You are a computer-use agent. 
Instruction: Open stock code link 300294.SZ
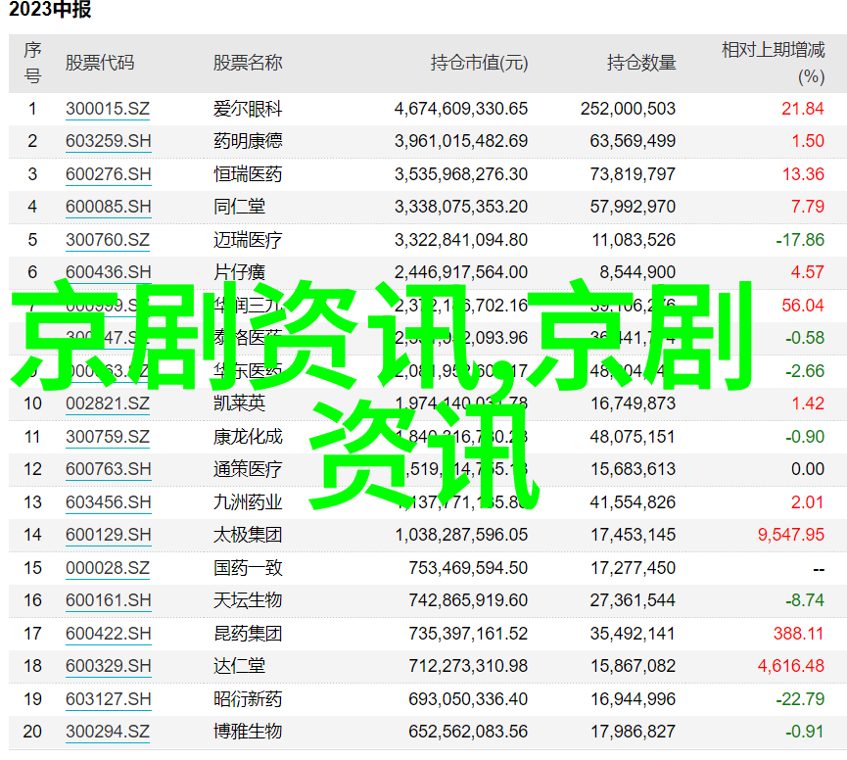108,732
